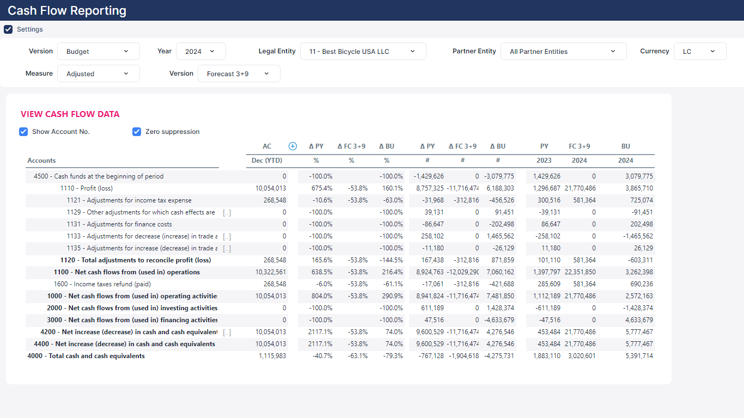
Task: Open the Year 2024 dropdown
Action: pos(200,51)
